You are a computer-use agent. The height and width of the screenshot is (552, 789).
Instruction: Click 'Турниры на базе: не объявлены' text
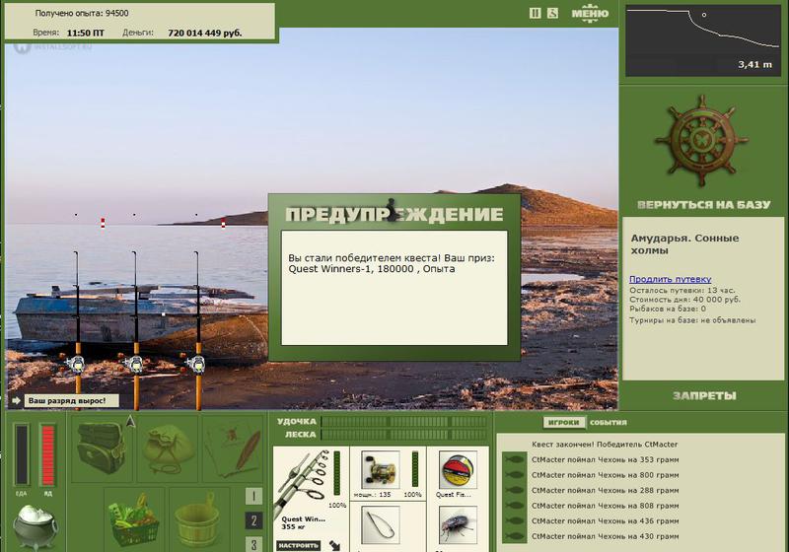(692, 320)
